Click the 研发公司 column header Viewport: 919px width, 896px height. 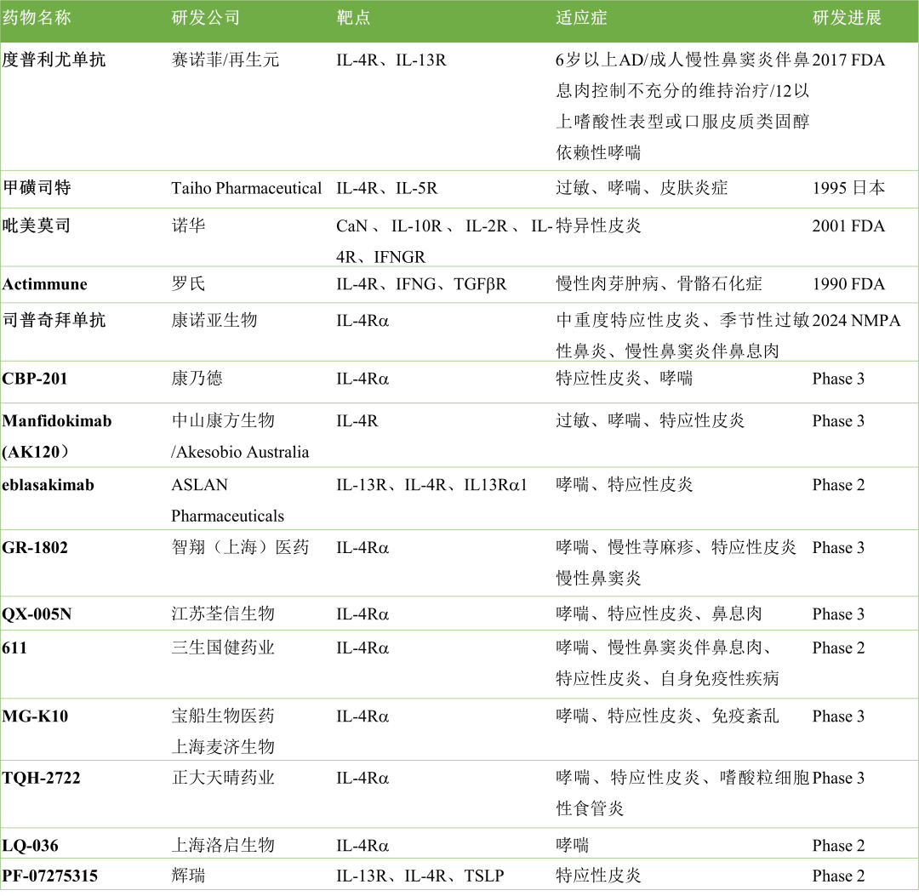pyautogui.click(x=206, y=18)
